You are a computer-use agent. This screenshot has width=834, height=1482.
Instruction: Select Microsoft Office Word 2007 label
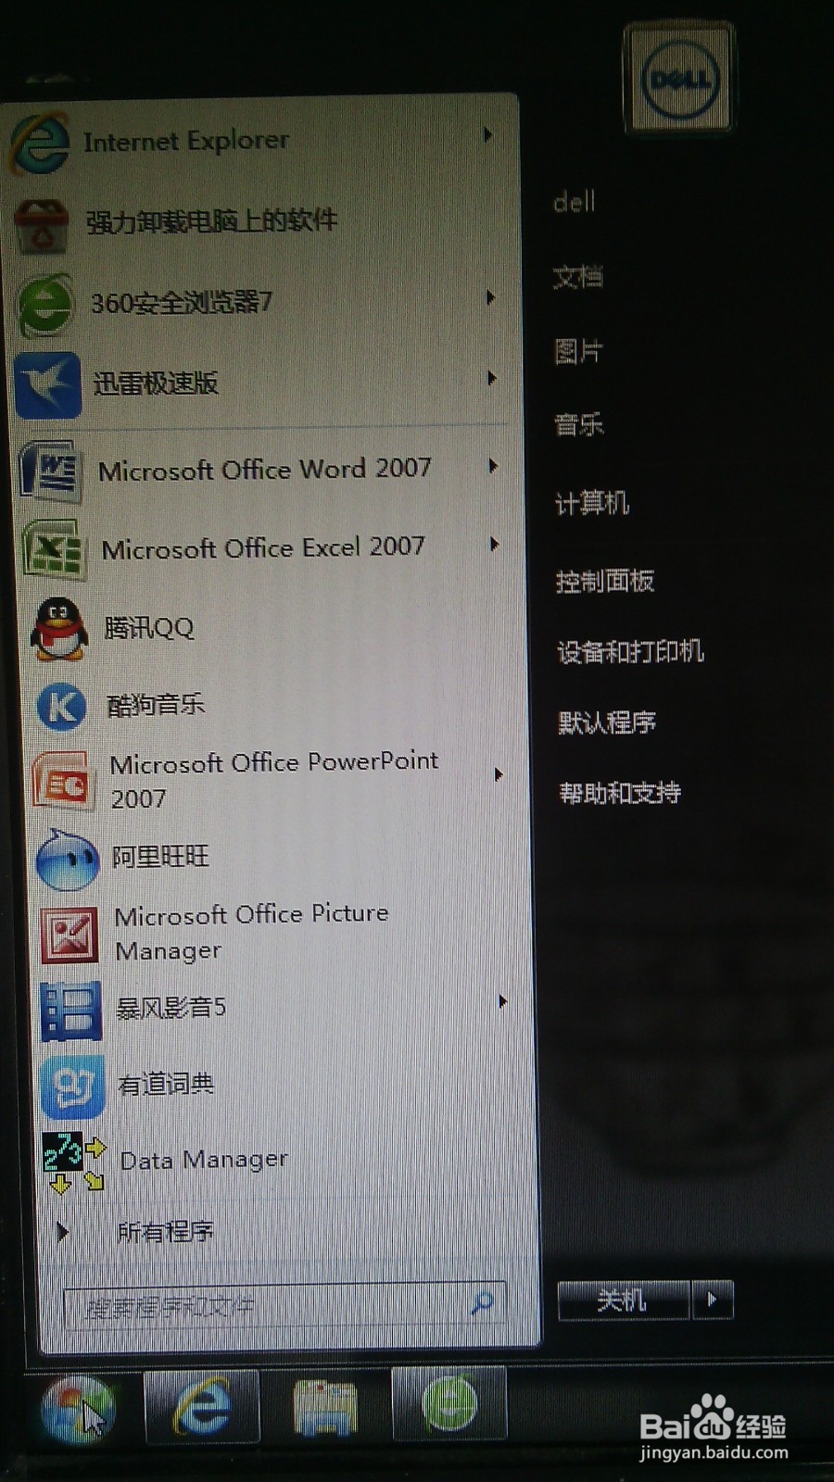(265, 470)
